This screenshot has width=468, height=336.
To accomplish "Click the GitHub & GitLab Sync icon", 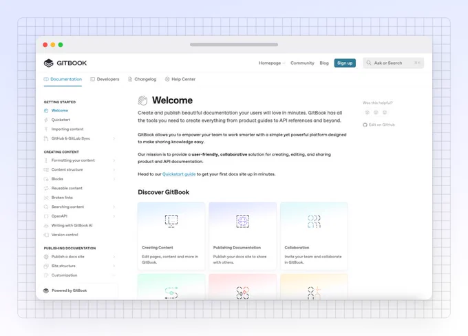I will 46,138.
